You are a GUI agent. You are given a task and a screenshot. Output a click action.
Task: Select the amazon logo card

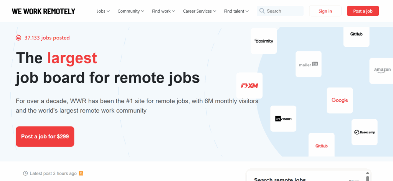(382, 70)
